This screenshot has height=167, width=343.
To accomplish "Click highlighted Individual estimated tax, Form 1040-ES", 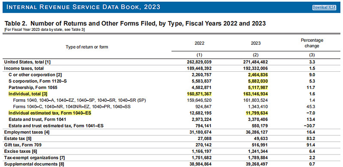I will [x=50, y=113].
